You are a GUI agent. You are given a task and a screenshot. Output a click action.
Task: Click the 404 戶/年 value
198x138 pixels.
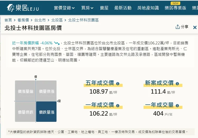pyautogui.click(x=163, y=114)
